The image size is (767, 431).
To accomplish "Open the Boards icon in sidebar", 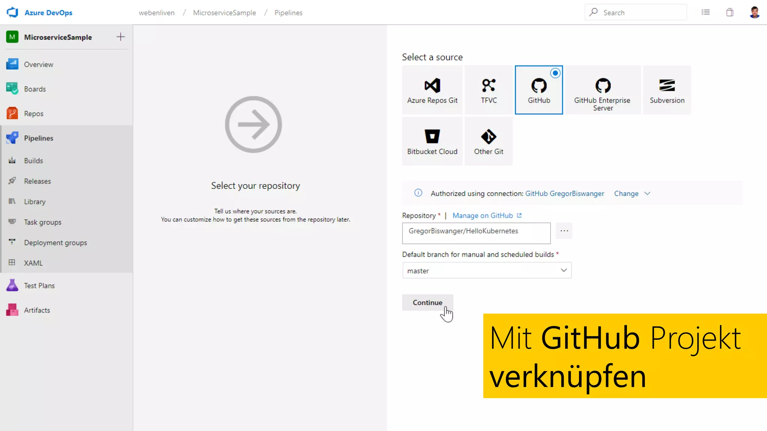I will tap(12, 89).
